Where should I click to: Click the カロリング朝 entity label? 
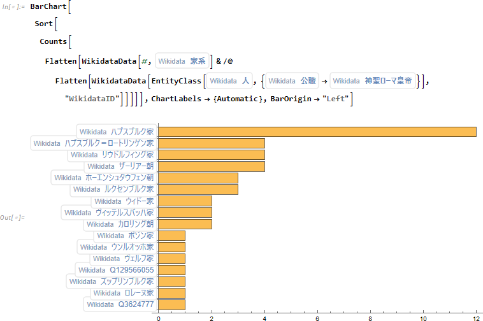point(120,224)
